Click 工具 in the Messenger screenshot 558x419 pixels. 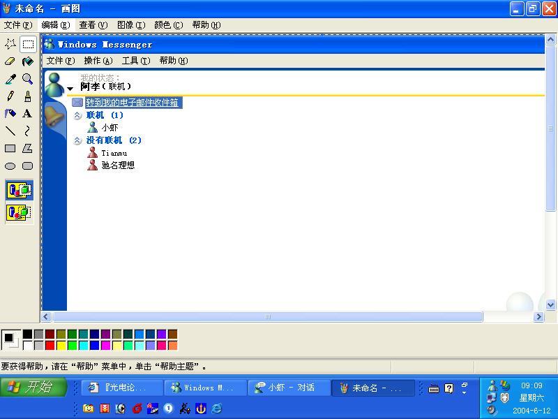click(x=136, y=61)
